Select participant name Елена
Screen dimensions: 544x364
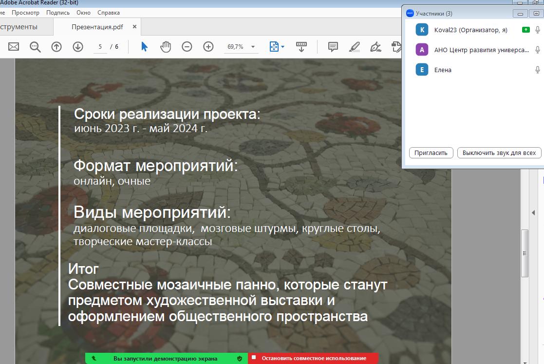tap(443, 70)
